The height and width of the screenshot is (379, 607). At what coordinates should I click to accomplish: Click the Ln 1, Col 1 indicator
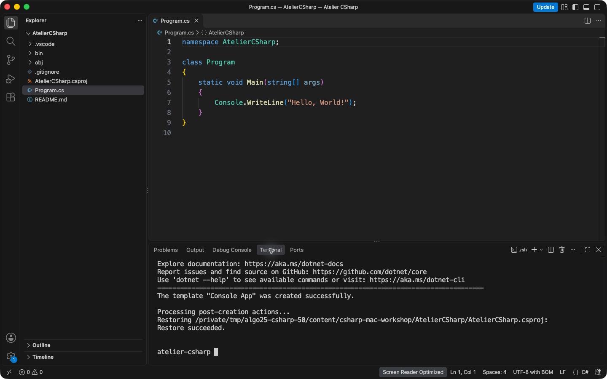463,372
